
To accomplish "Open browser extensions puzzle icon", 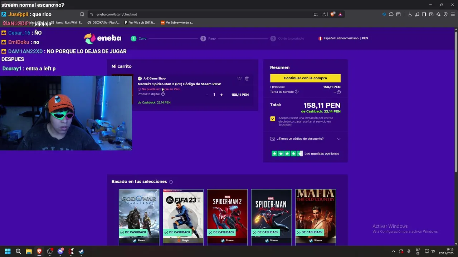I will click(x=391, y=14).
